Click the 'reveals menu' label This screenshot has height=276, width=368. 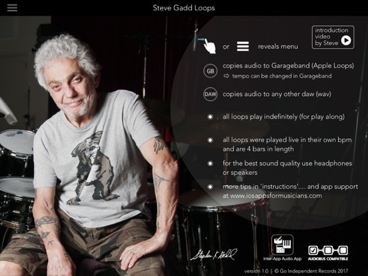click(x=278, y=47)
